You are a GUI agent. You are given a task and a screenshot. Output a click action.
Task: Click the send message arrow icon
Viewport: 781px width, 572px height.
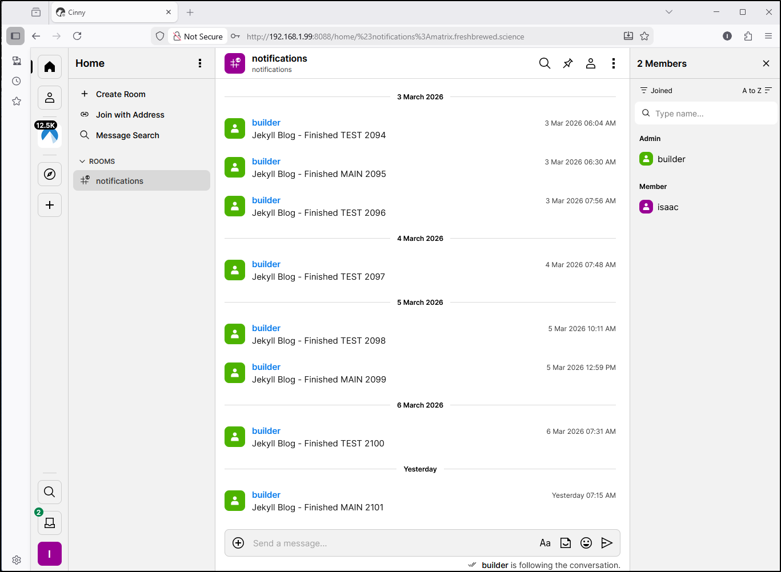[x=607, y=543]
